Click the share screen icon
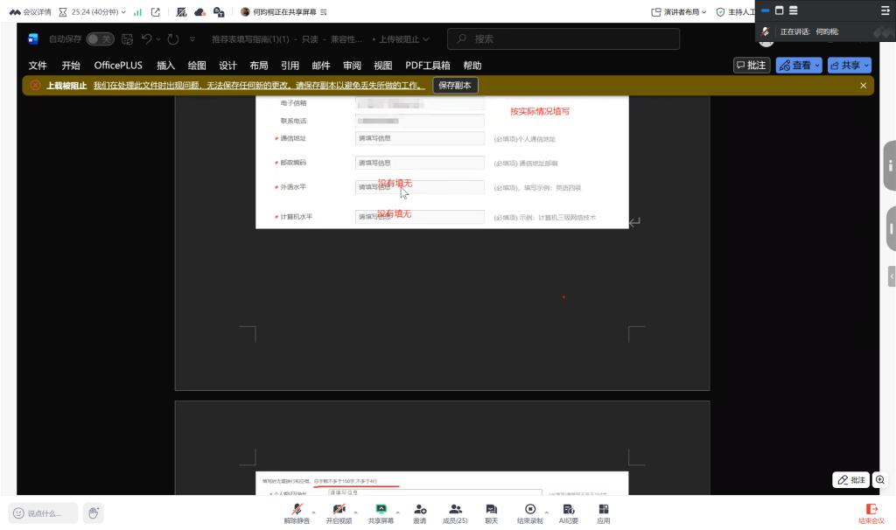 381,510
